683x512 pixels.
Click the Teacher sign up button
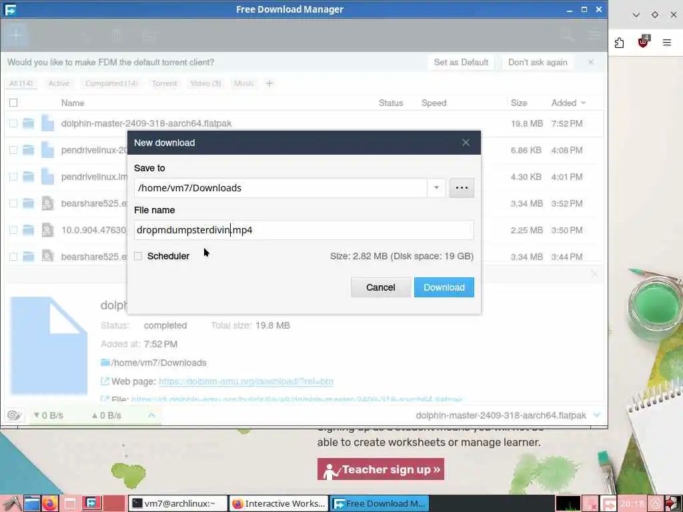(x=381, y=469)
